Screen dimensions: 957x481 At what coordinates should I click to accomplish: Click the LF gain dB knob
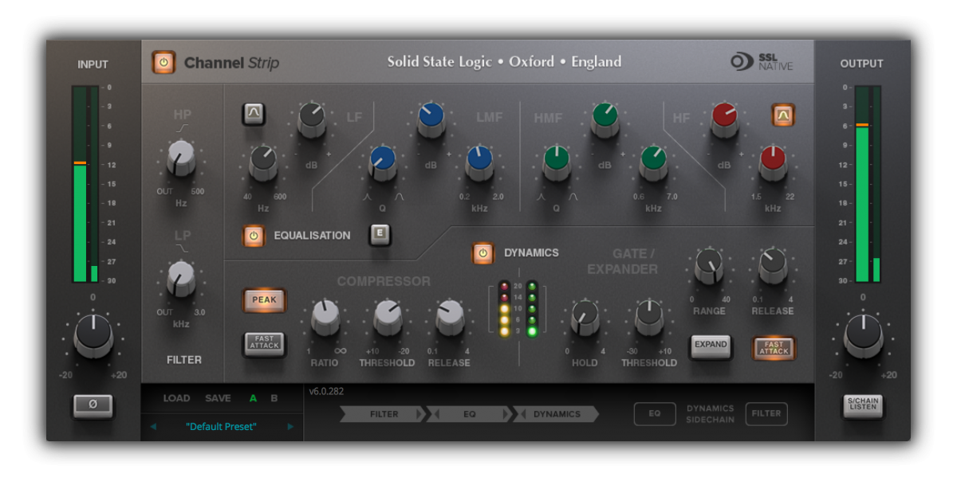[x=312, y=119]
